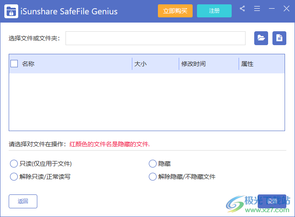Click the 设置 apply button

(x=272, y=201)
